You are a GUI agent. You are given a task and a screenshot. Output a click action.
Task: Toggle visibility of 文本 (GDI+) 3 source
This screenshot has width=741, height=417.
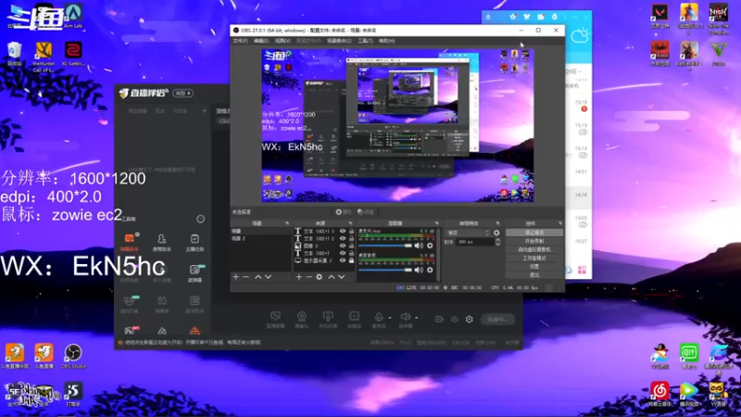click(343, 231)
